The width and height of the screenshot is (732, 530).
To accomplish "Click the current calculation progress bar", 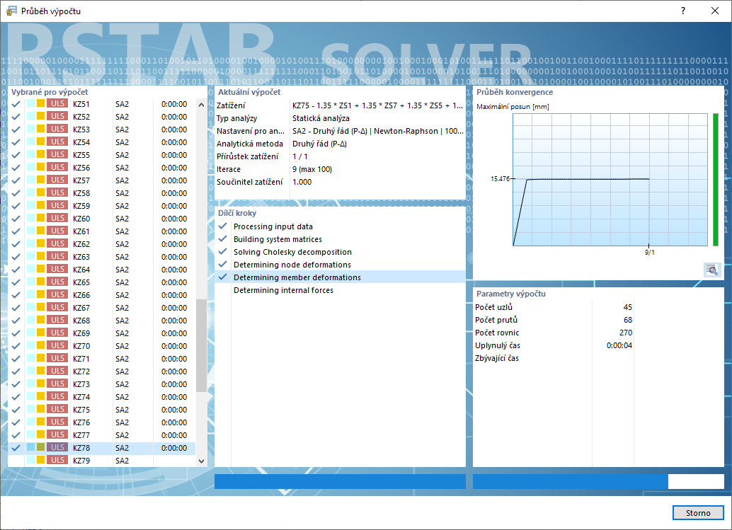I will click(x=340, y=481).
